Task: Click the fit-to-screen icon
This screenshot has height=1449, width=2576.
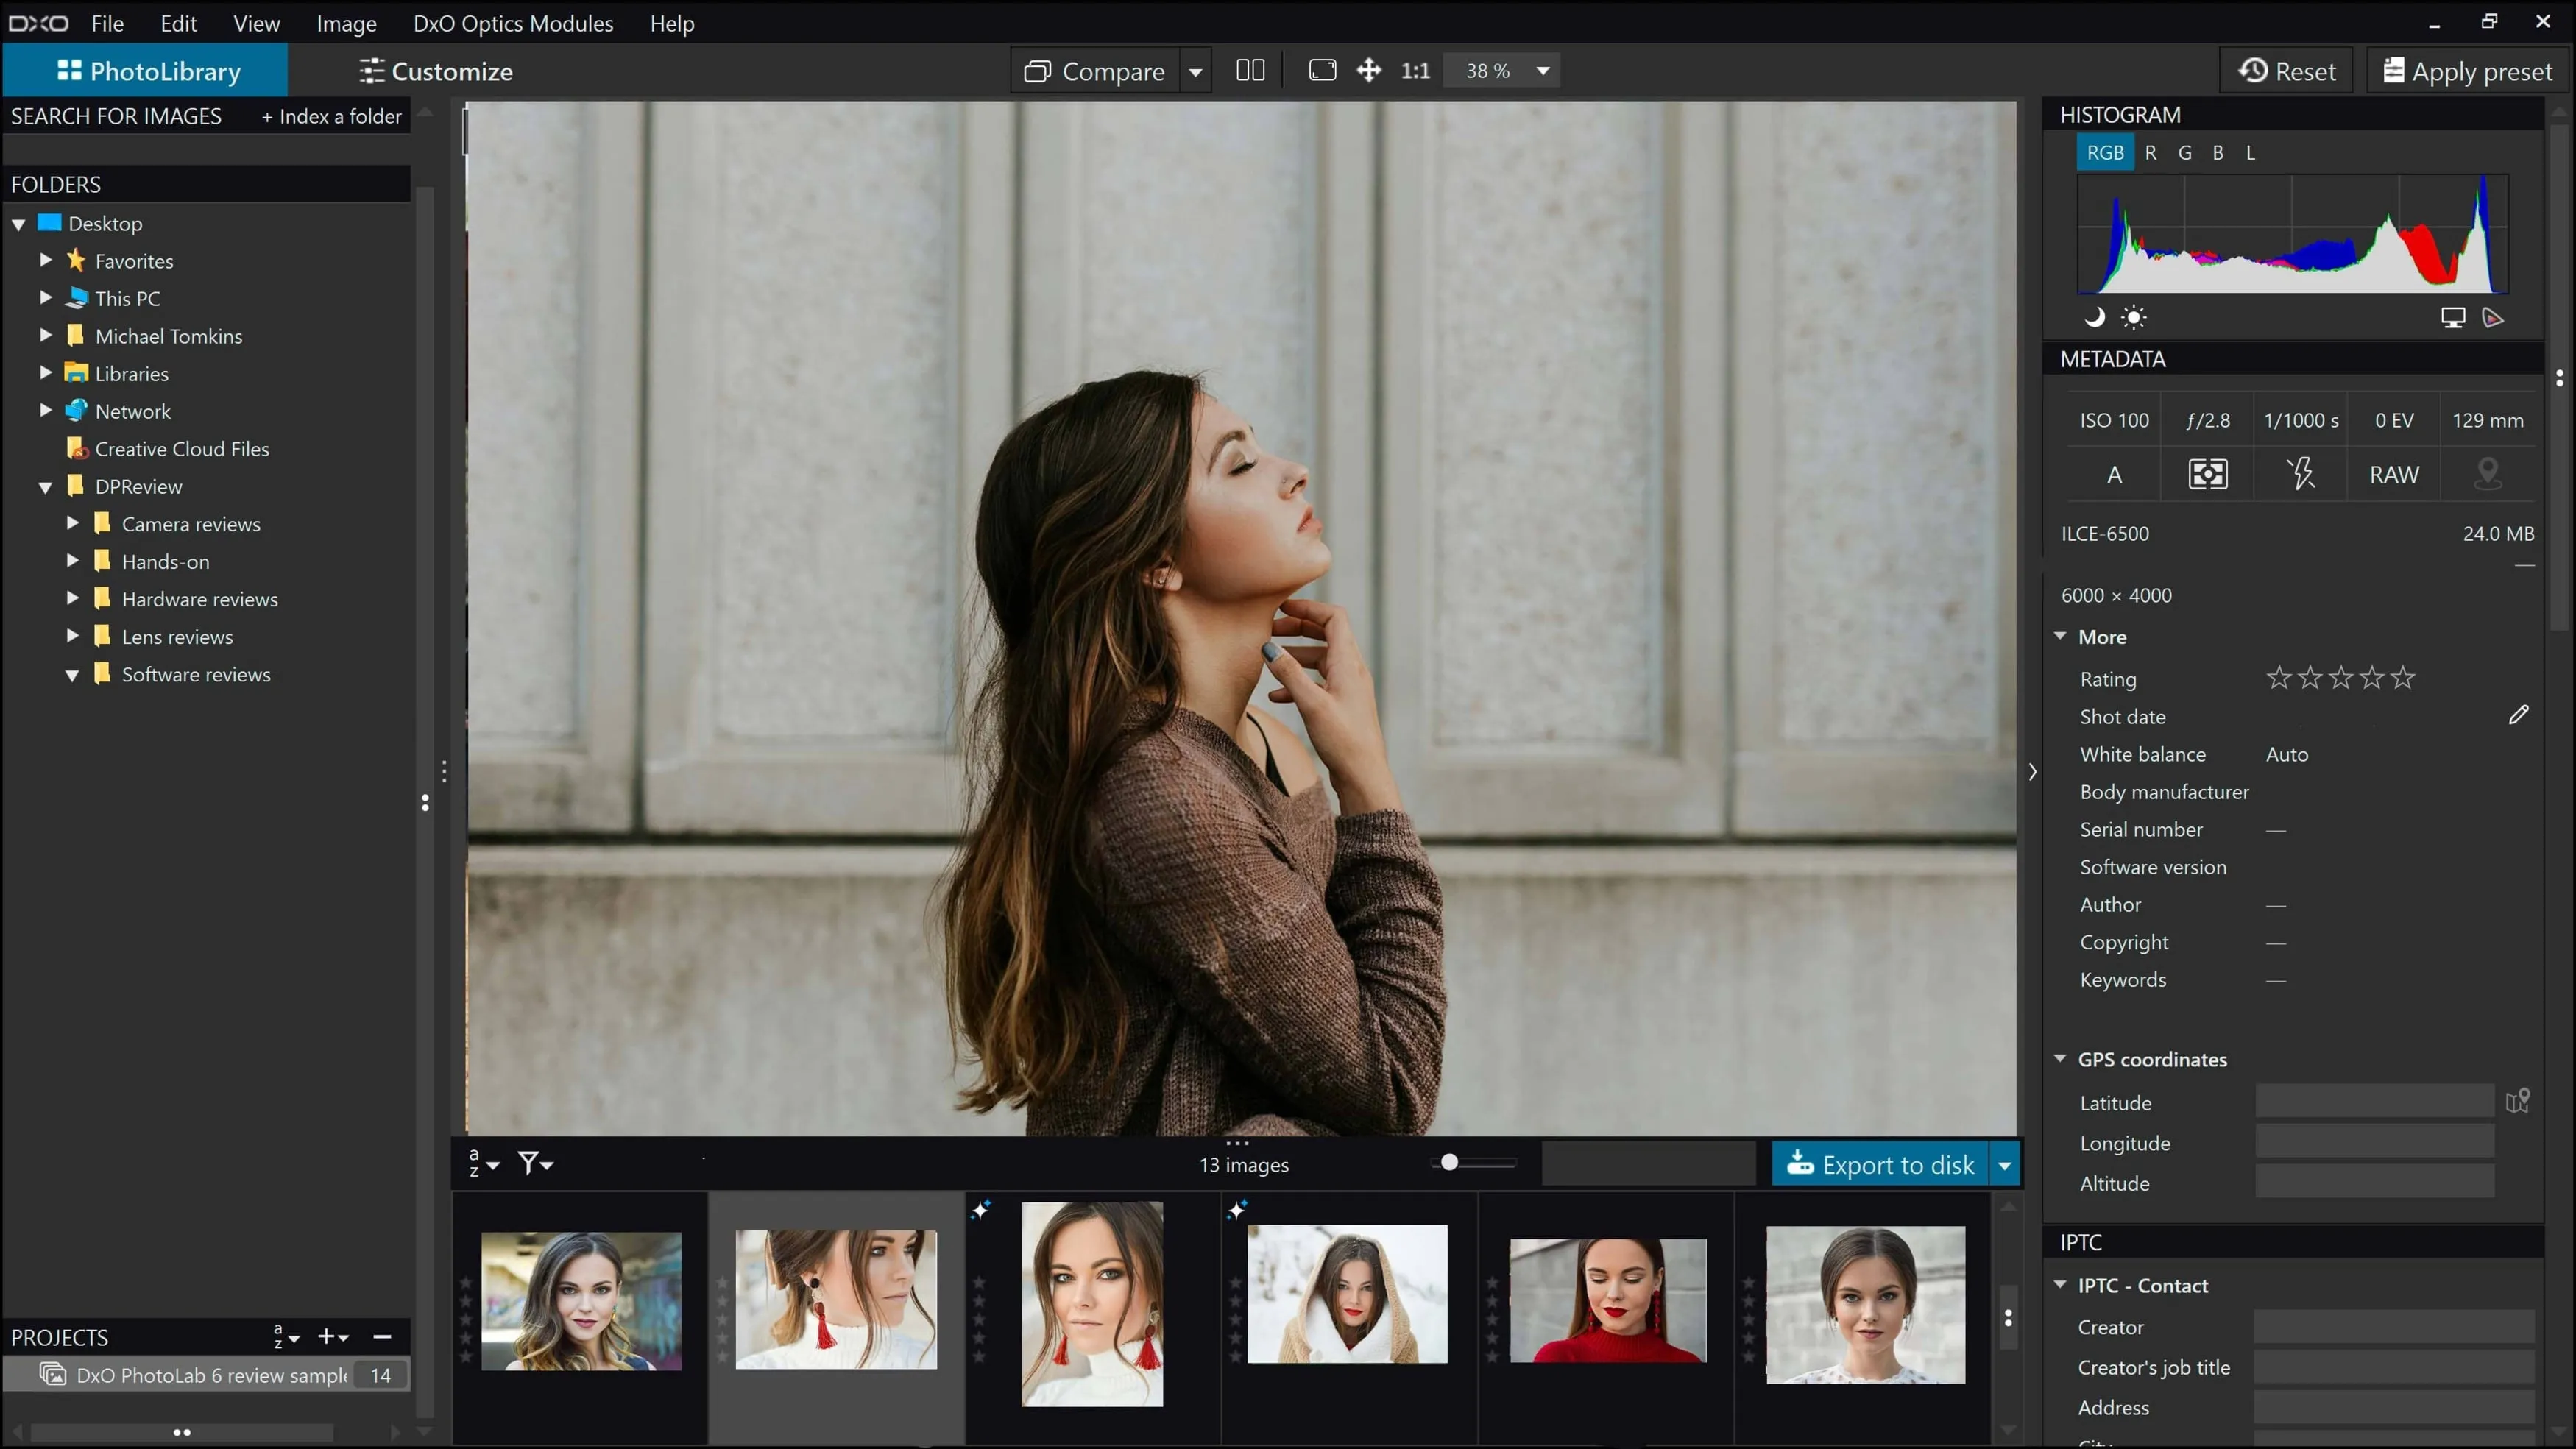Action: 1322,70
